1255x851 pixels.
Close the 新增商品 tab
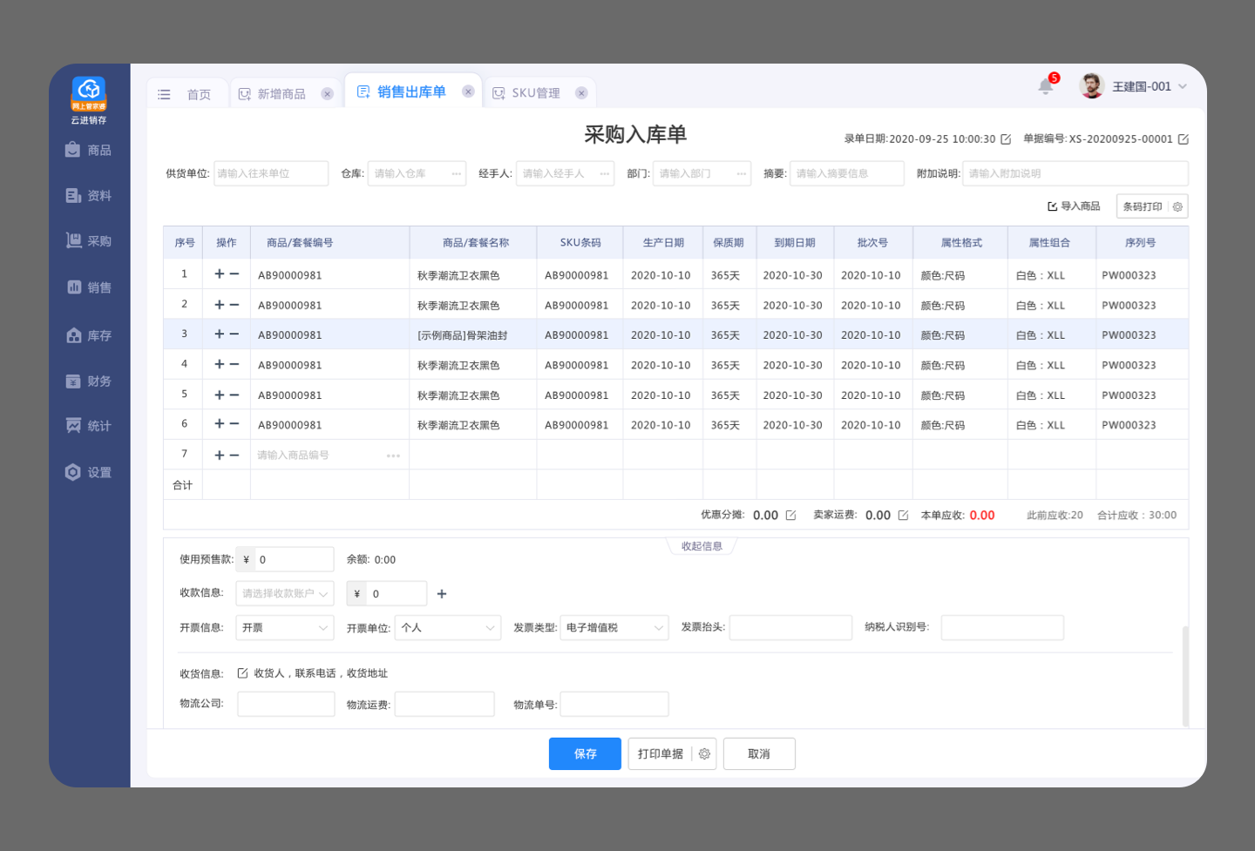coord(327,94)
